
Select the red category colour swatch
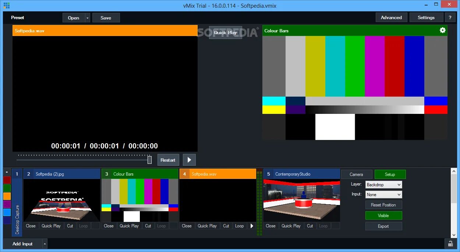coord(7,180)
